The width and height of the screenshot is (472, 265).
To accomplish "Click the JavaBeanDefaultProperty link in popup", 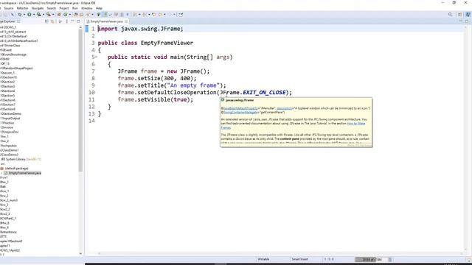I will point(240,108).
